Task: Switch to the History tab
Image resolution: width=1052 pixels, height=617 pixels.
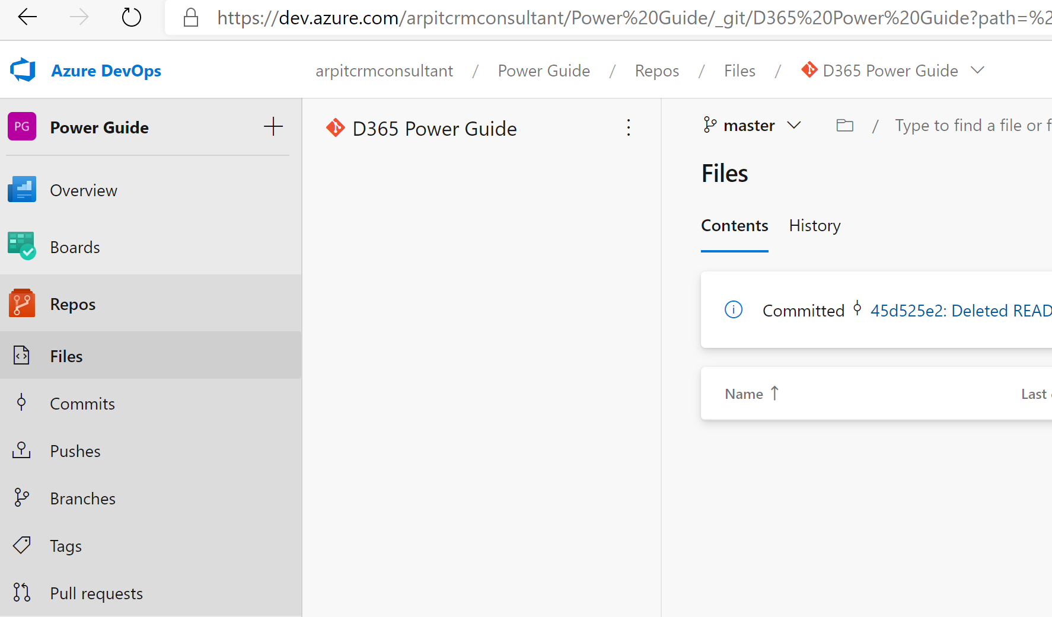Action: [x=815, y=226]
